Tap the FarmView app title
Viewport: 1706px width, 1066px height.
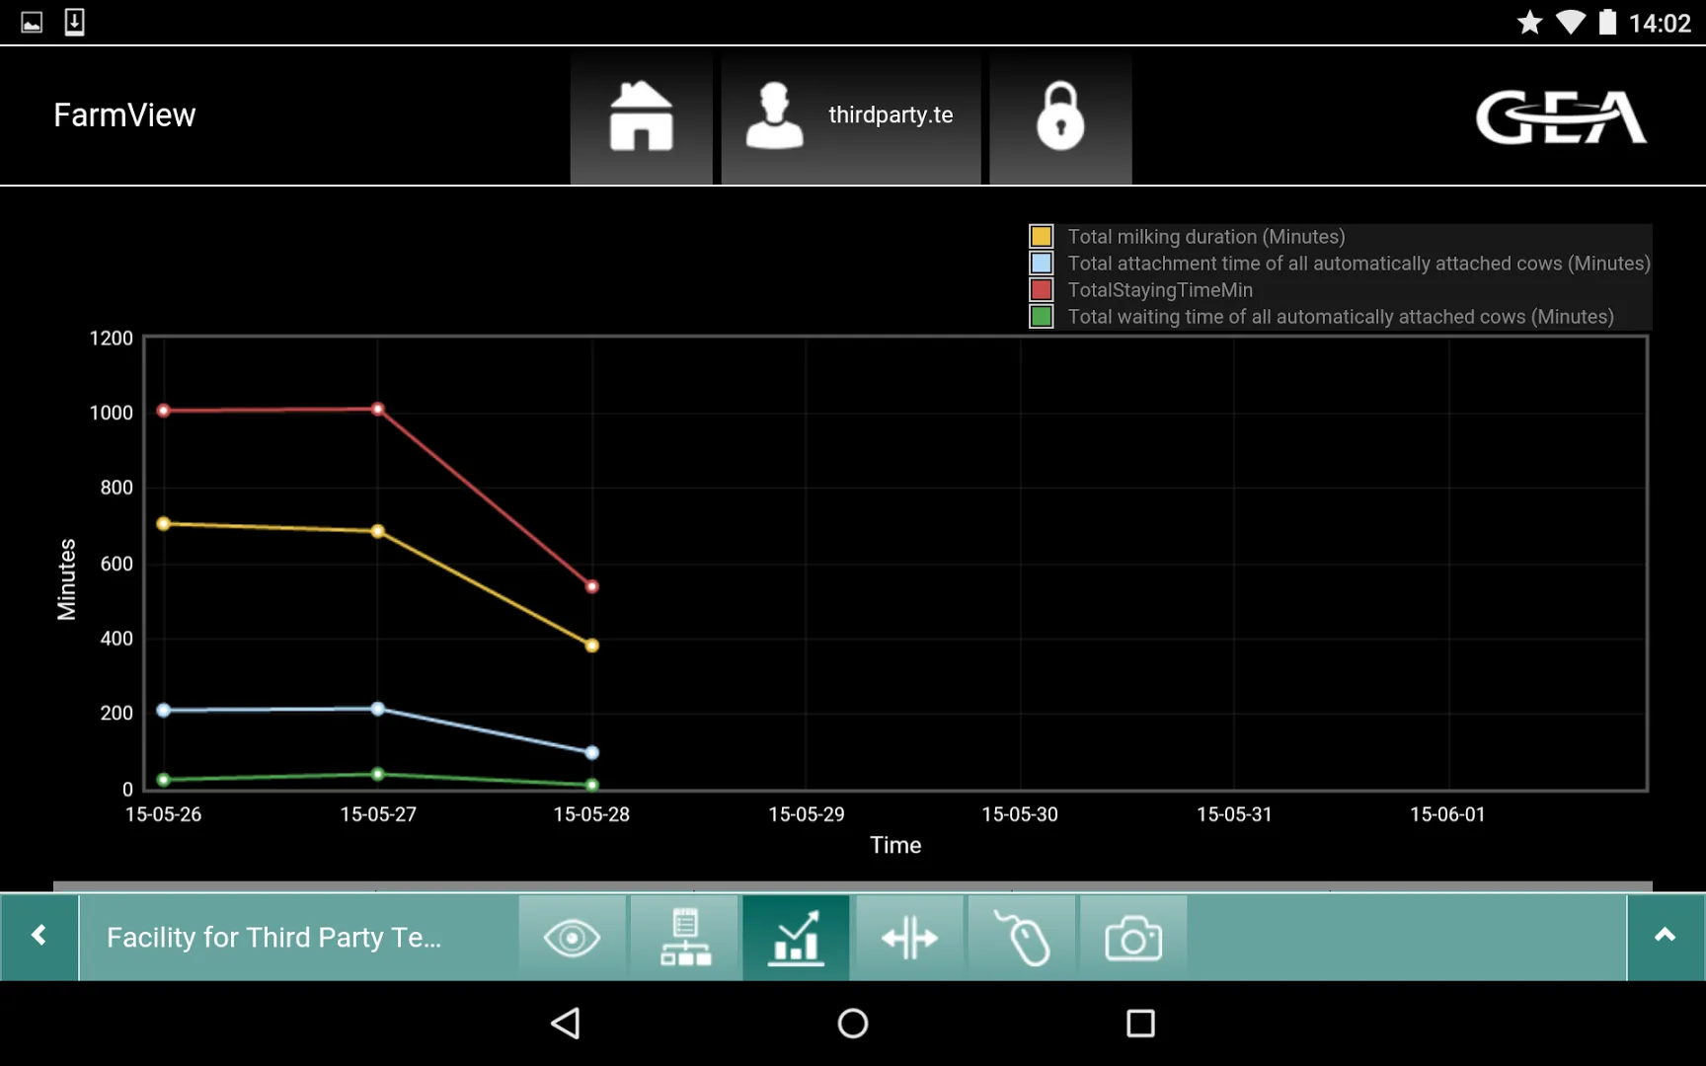click(x=124, y=115)
